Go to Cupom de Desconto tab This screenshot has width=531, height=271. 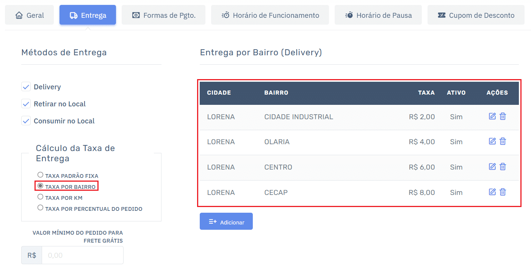pyautogui.click(x=476, y=15)
